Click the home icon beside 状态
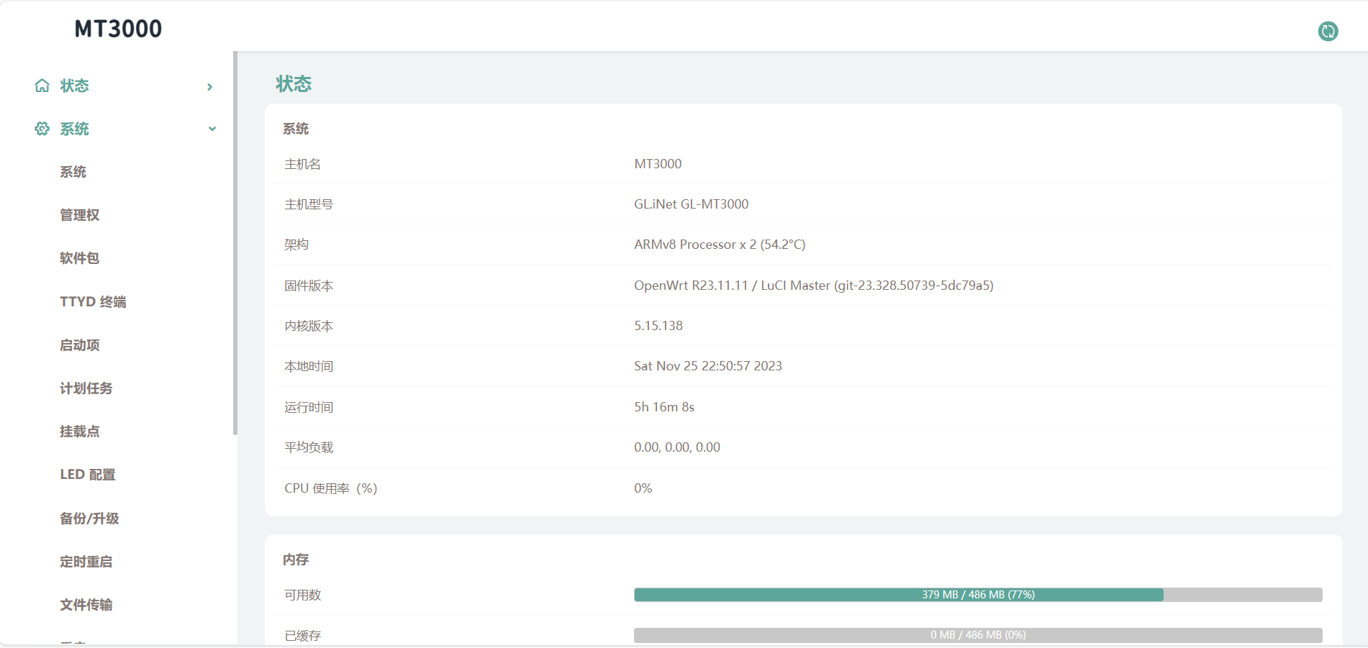This screenshot has width=1368, height=648. pyautogui.click(x=42, y=86)
